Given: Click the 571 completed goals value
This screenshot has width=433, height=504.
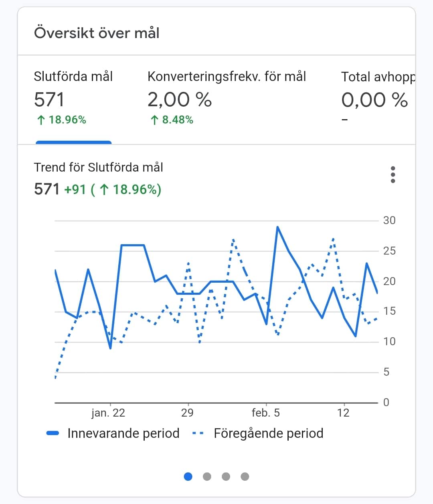Looking at the screenshot, I should click(49, 99).
